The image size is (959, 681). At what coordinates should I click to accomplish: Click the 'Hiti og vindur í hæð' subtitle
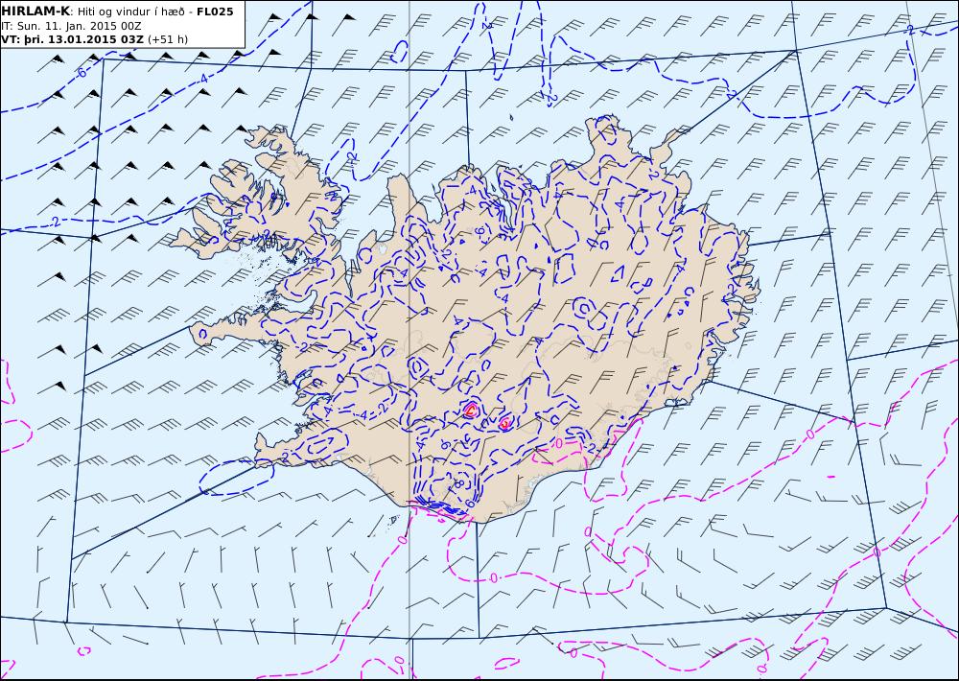click(x=130, y=12)
